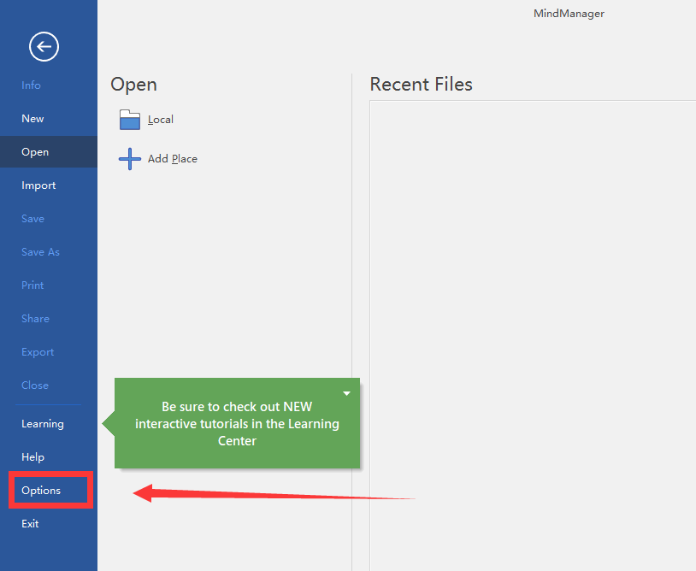Open the Info menu item
The height and width of the screenshot is (571, 696).
[31, 85]
